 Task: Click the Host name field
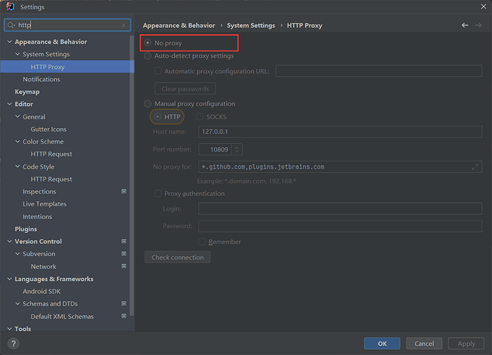pyautogui.click(x=340, y=132)
